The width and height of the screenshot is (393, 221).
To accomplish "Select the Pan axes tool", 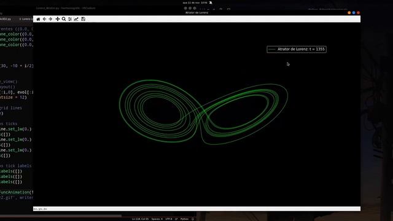I will (x=57, y=19).
